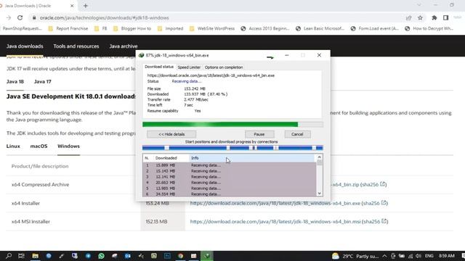
Task: Share this page via the share icon
Action: [408, 17]
